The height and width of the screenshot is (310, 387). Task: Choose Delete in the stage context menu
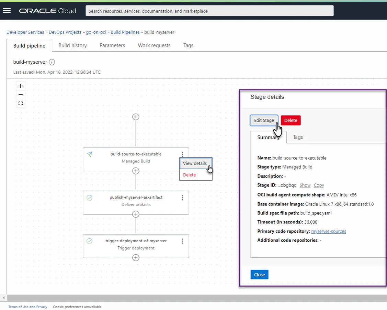coord(189,175)
